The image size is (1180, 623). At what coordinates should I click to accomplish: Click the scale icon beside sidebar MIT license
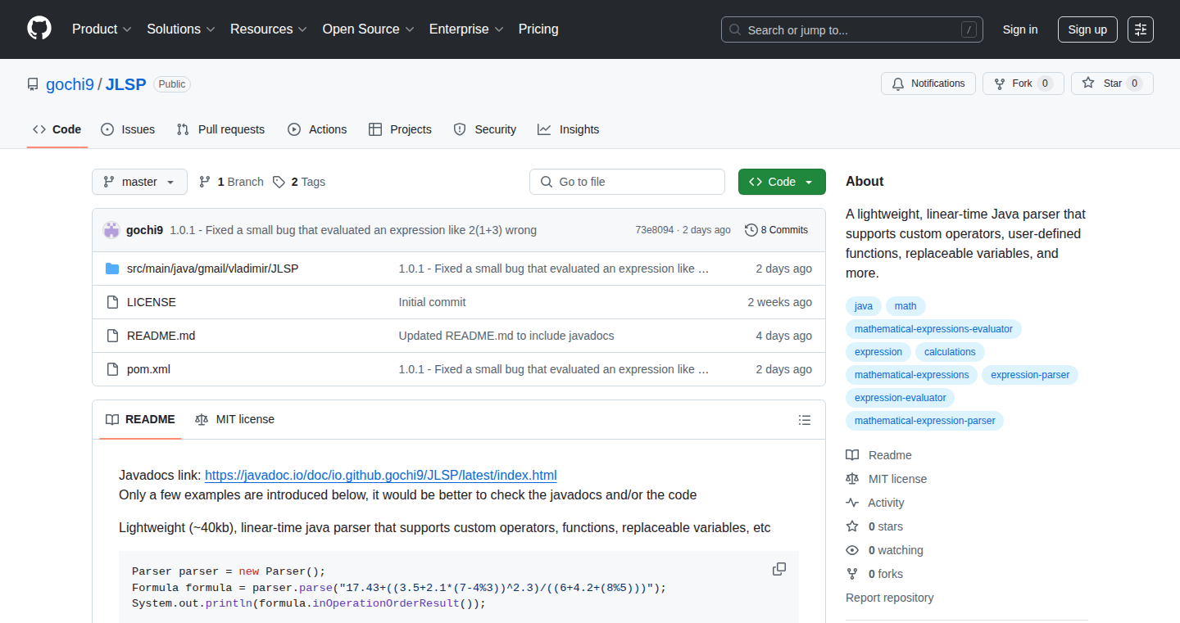click(852, 479)
